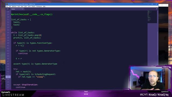Click the "except StopIteration:" line

(26, 85)
